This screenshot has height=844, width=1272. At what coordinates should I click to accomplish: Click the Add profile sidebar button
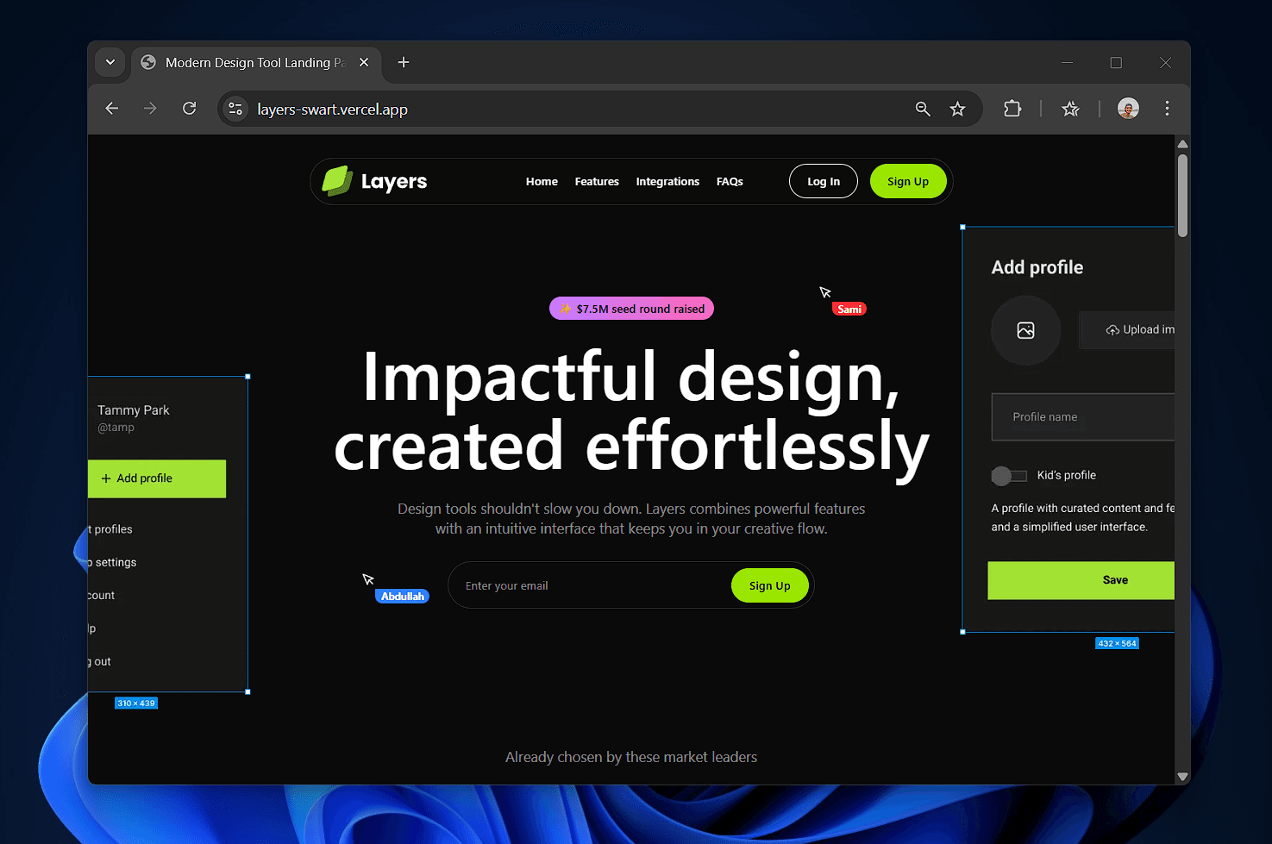157,478
